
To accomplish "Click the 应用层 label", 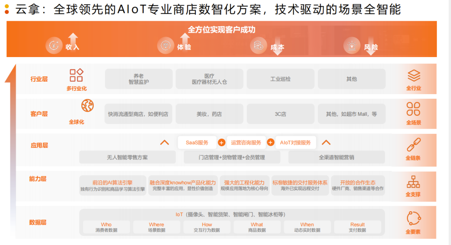I will (39, 145).
